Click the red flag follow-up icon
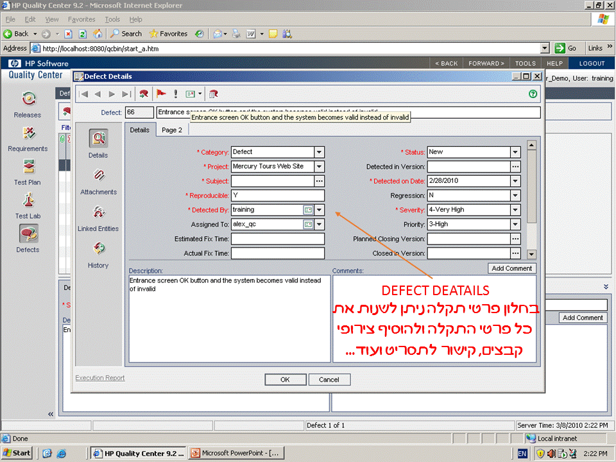This screenshot has width=616, height=462. pyautogui.click(x=161, y=94)
